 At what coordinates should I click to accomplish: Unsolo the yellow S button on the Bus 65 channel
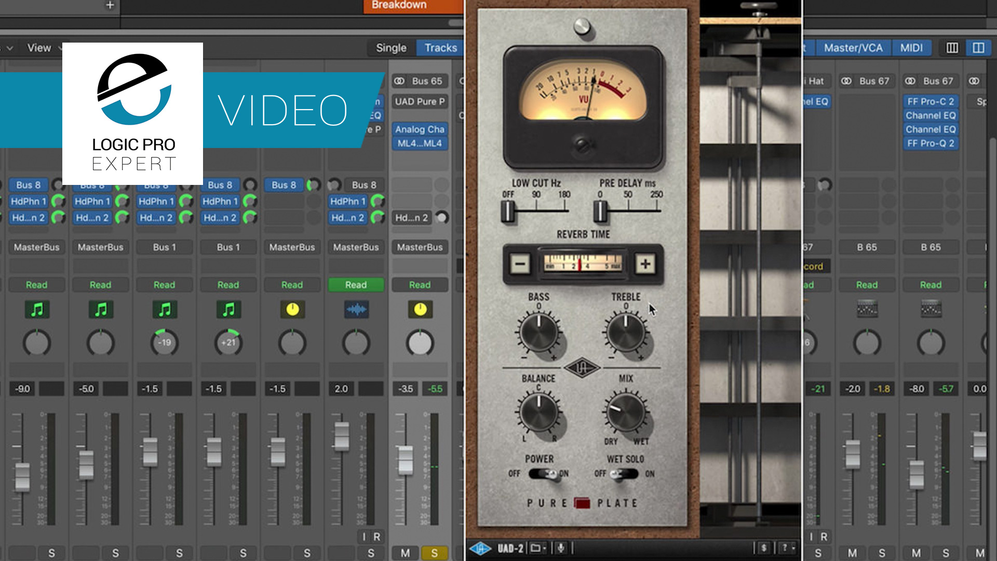434,553
